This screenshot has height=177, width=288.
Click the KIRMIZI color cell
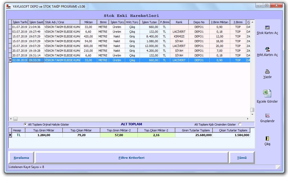pyautogui.click(x=179, y=36)
